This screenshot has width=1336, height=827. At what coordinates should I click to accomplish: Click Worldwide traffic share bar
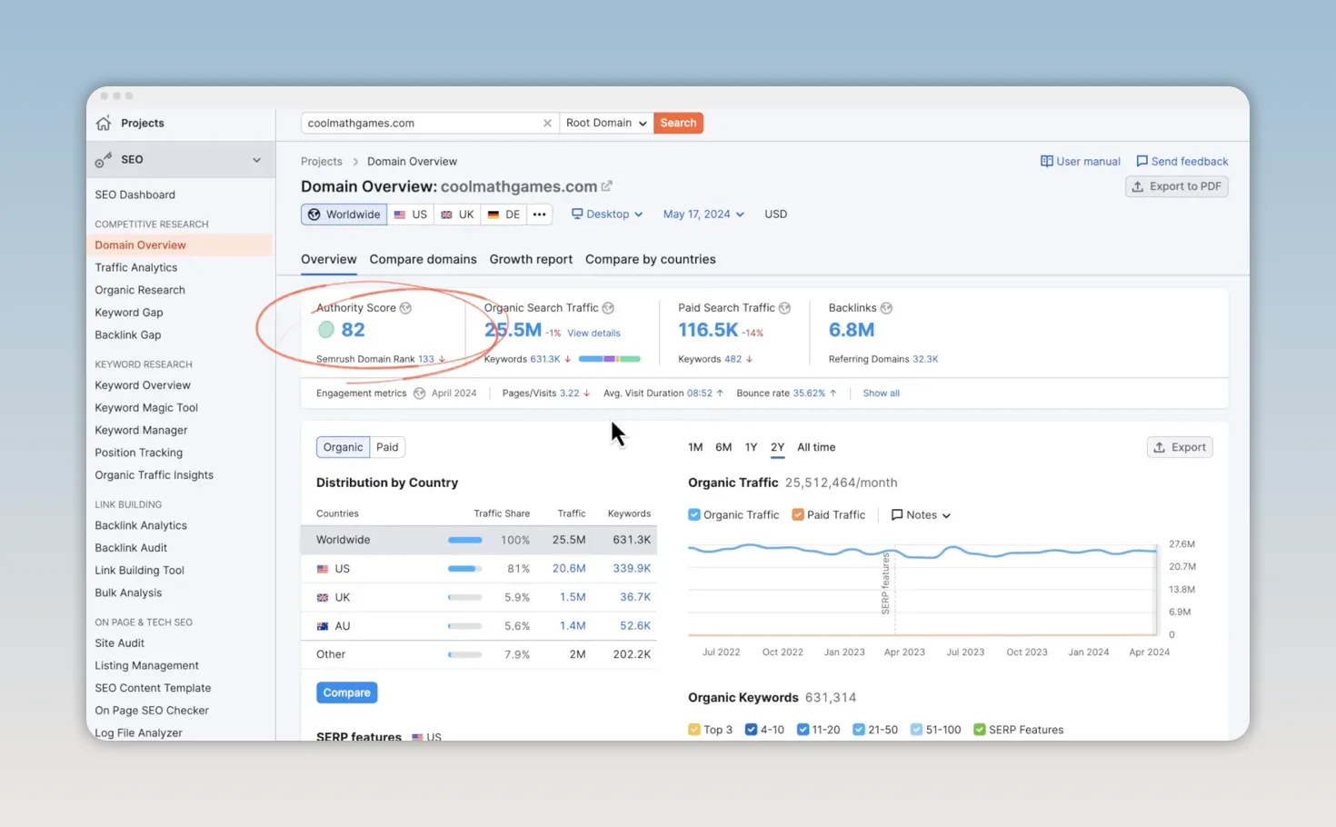464,540
